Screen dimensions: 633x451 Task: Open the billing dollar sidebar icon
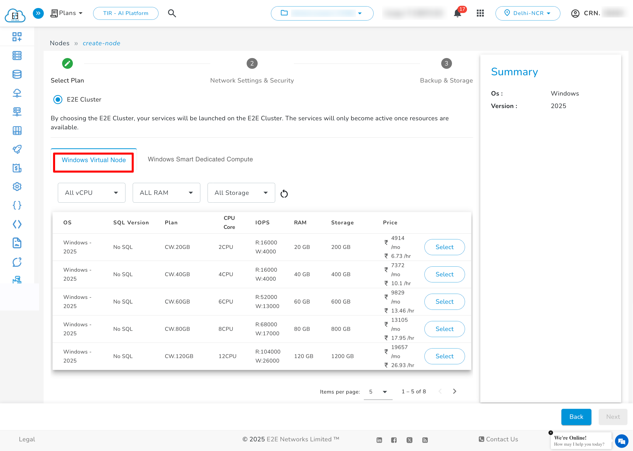17,168
